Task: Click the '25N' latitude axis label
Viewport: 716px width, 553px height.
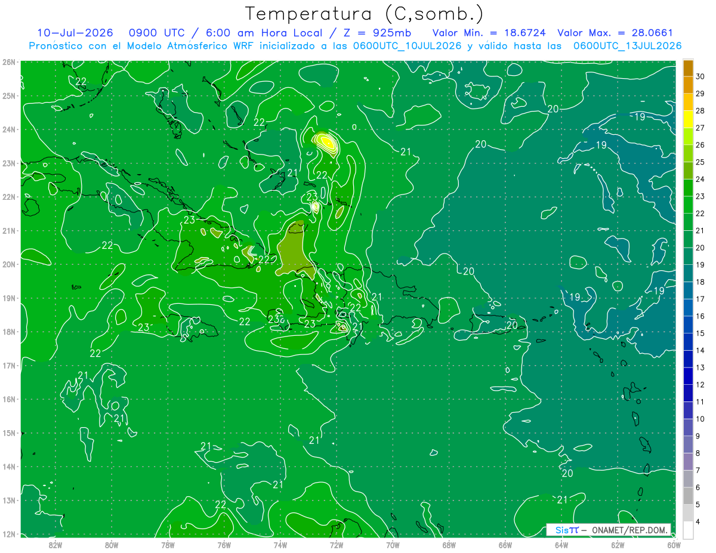Action: click(9, 95)
